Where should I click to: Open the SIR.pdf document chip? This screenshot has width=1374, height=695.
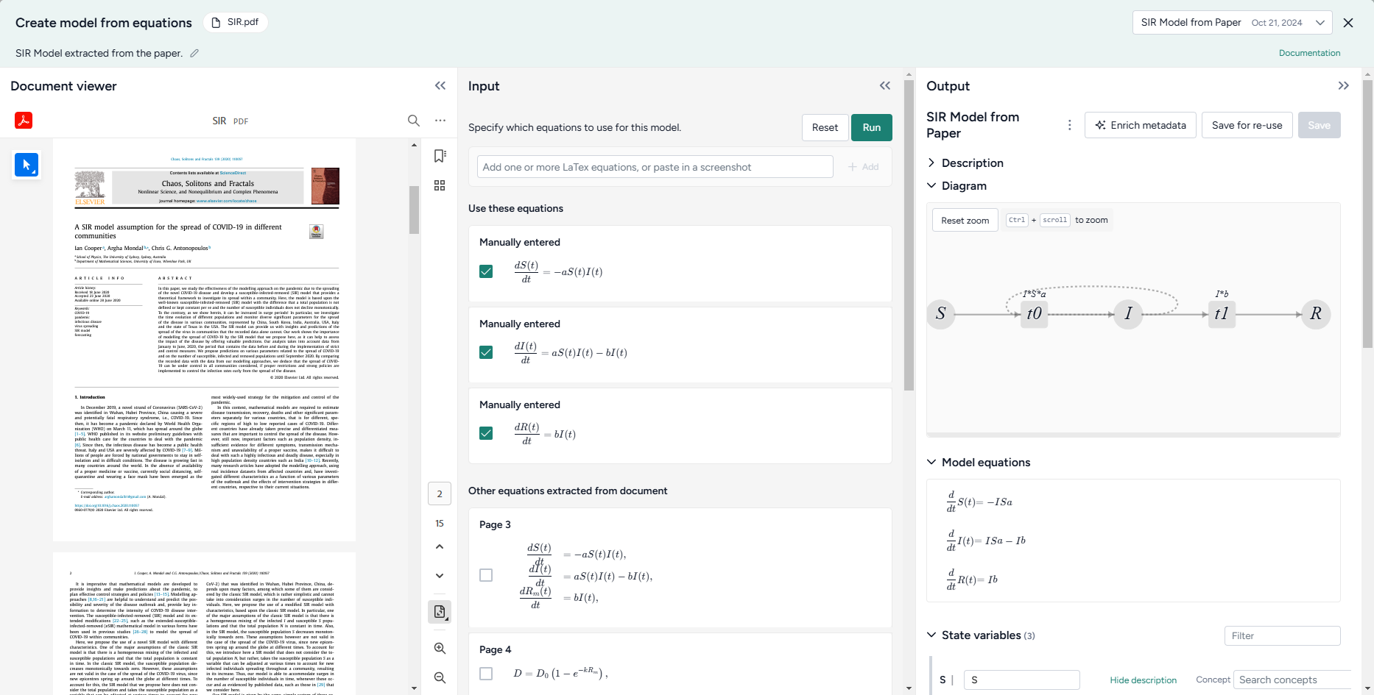click(236, 22)
